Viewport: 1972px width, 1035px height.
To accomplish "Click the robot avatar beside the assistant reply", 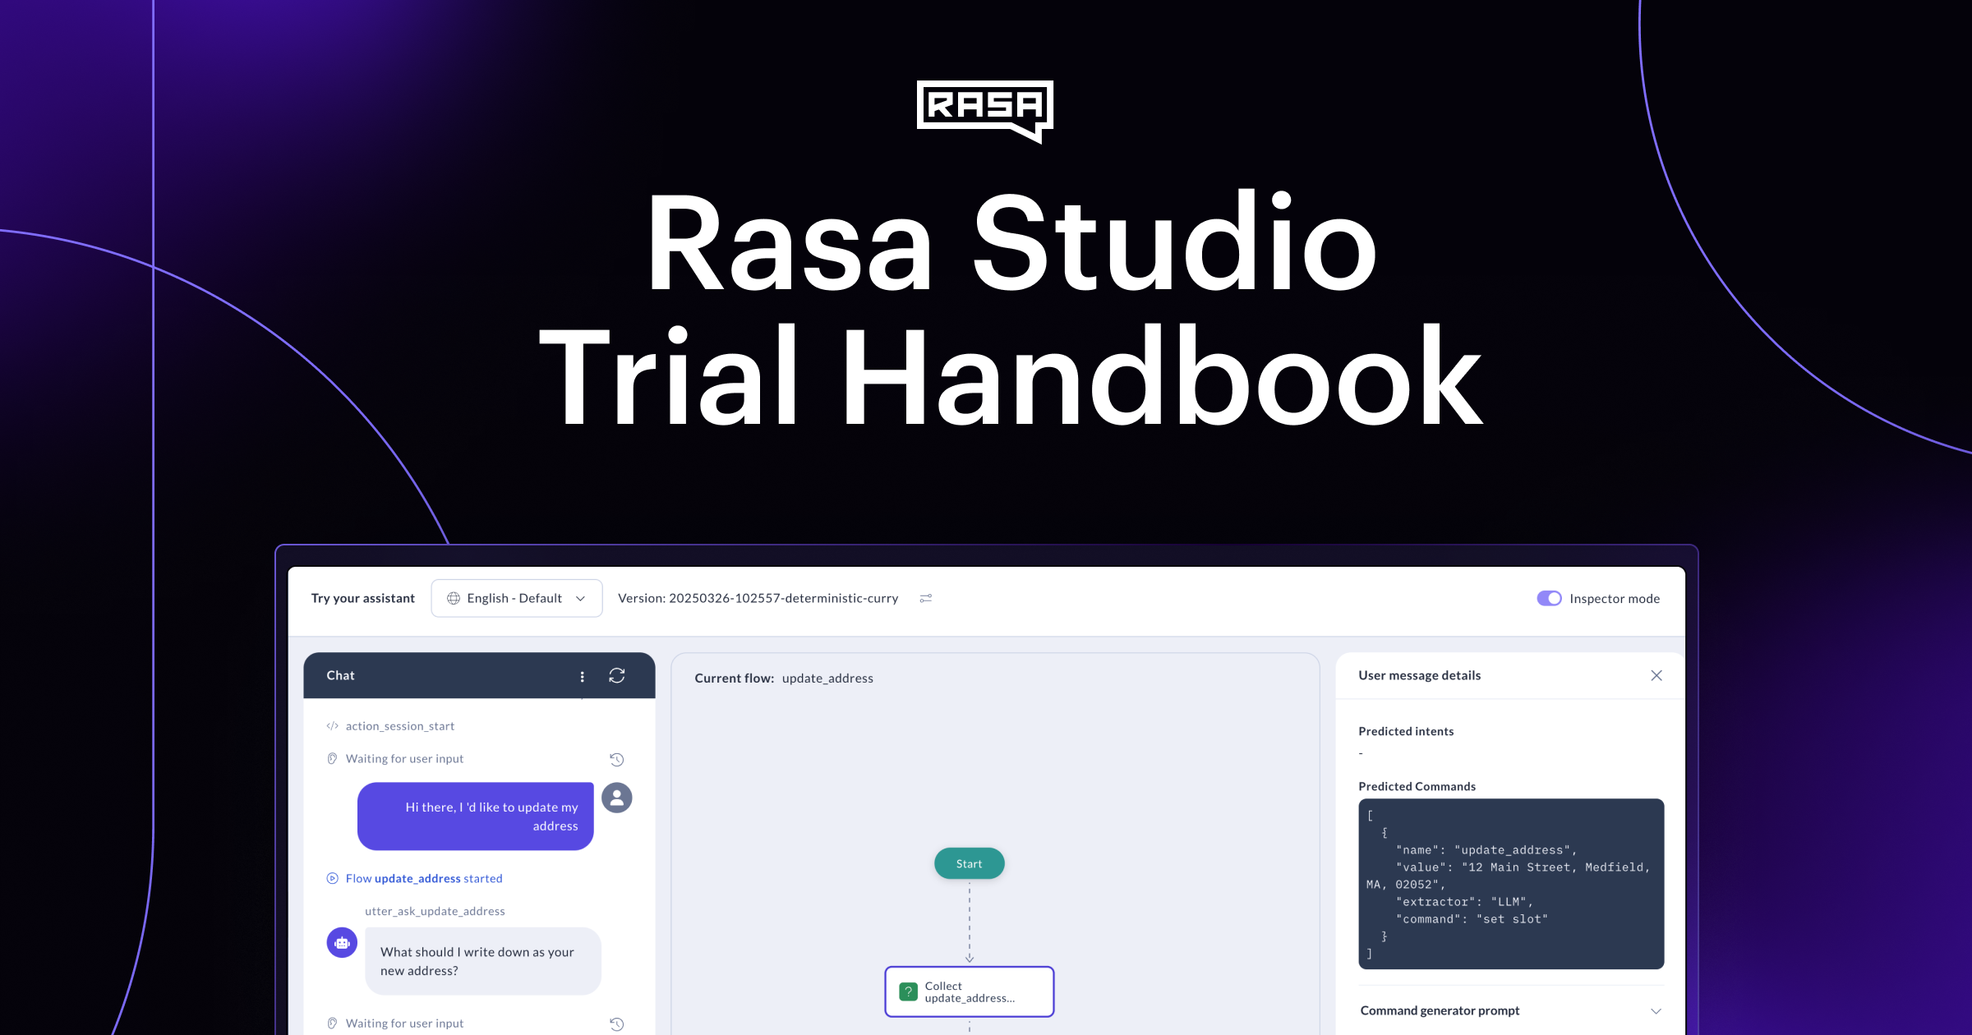I will tap(342, 942).
